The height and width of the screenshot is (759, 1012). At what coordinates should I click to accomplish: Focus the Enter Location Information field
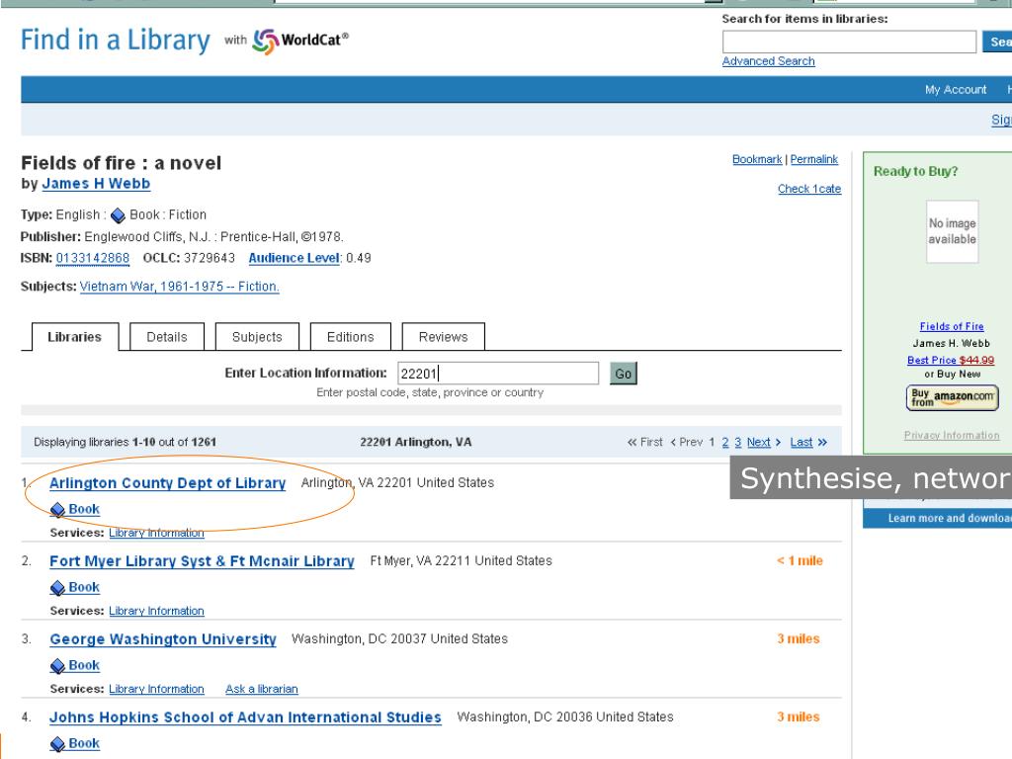(498, 373)
